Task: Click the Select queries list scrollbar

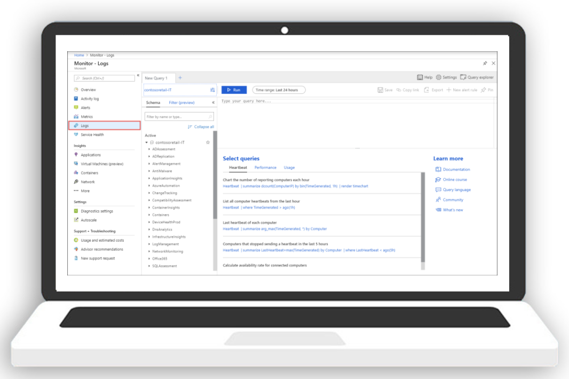Action: tap(423, 217)
